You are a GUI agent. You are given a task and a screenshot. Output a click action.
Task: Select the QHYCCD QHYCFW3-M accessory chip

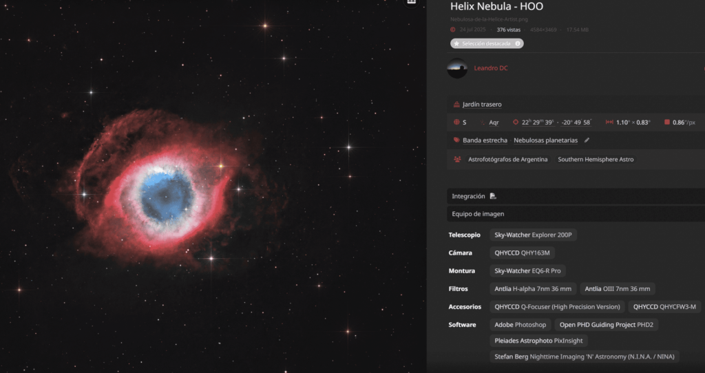[664, 306]
